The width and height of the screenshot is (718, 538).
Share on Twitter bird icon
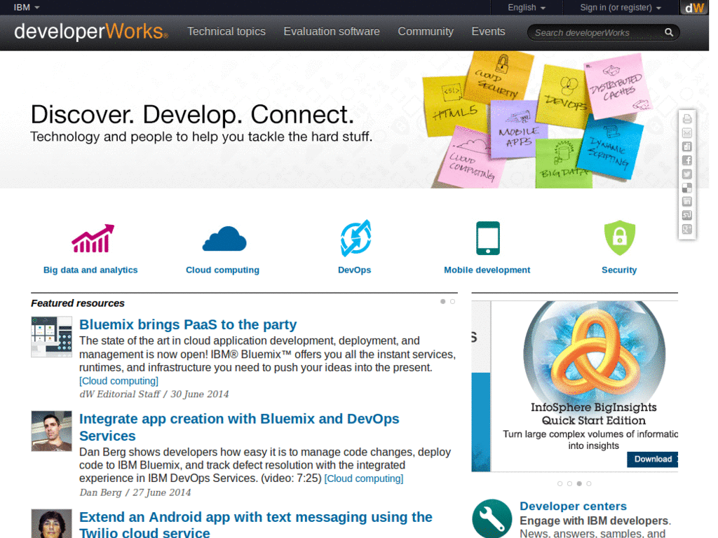point(687,174)
